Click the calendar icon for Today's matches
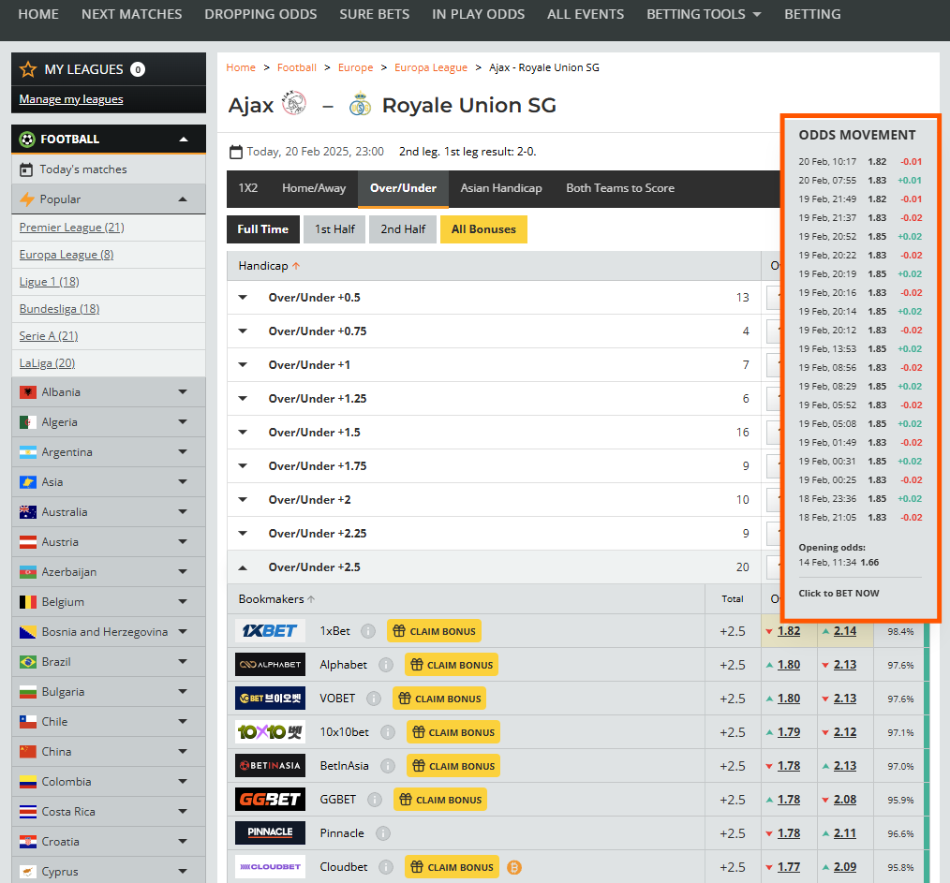The width and height of the screenshot is (950, 883). point(26,169)
